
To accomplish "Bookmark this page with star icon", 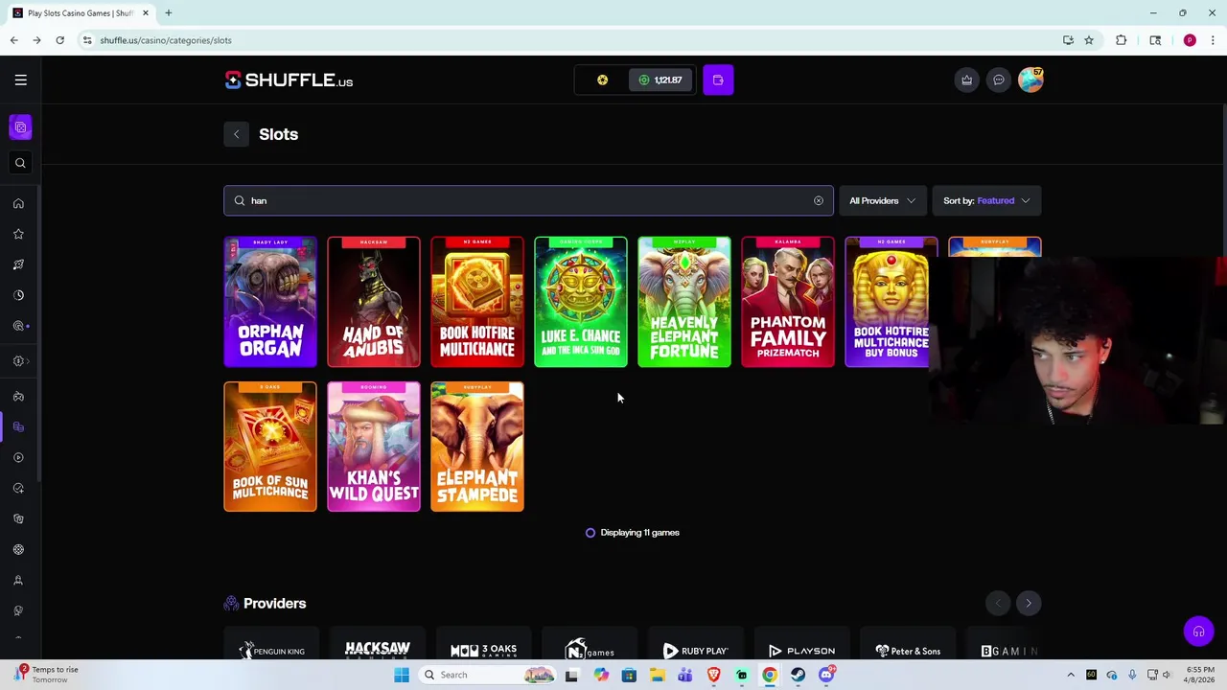I will click(1089, 40).
